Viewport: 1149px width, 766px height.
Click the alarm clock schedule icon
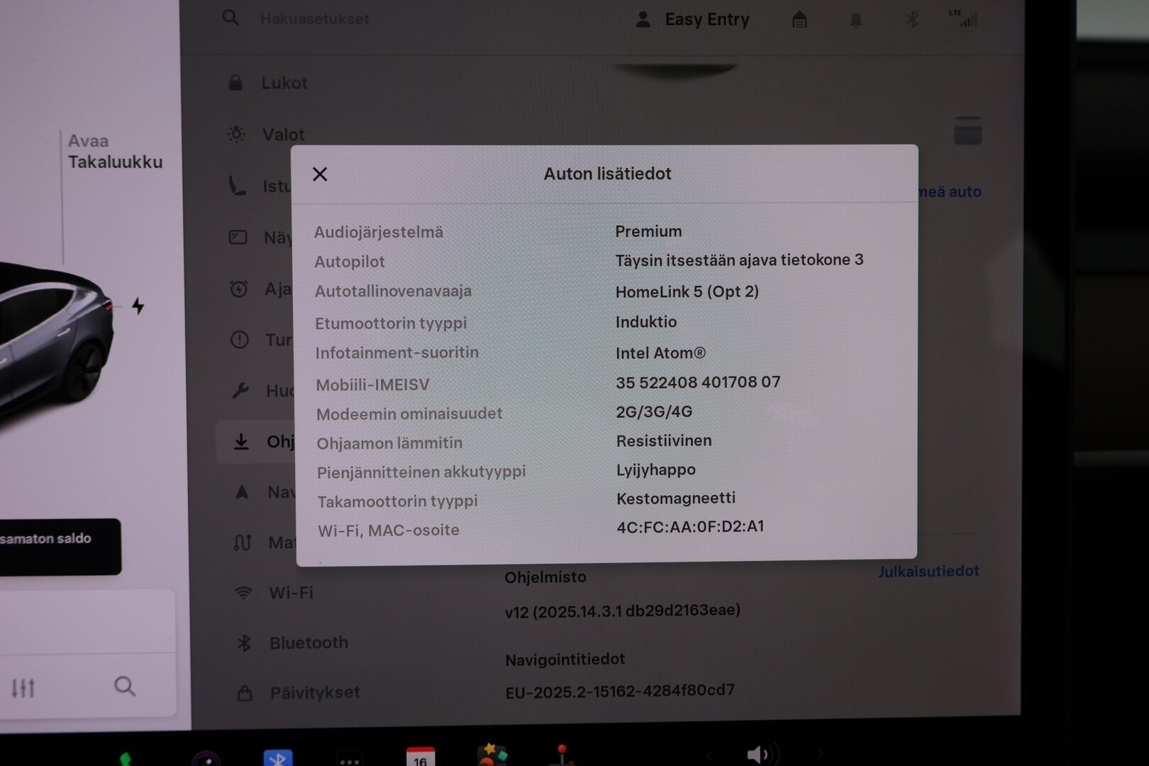click(x=239, y=289)
